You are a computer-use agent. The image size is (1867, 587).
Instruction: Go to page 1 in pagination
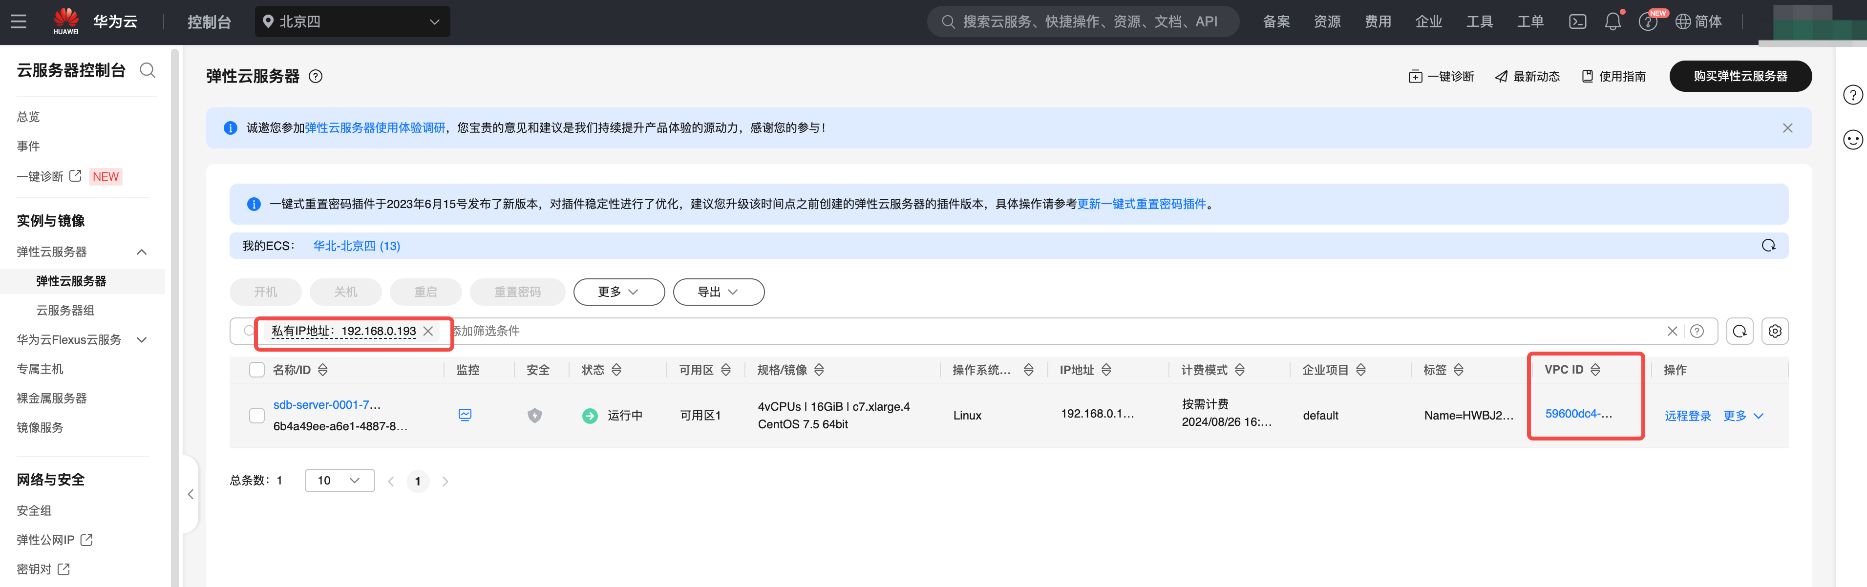click(418, 481)
